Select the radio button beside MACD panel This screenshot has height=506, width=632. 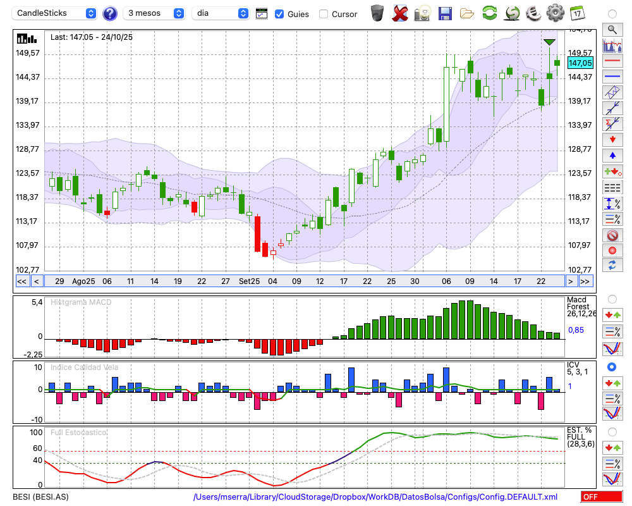612,299
